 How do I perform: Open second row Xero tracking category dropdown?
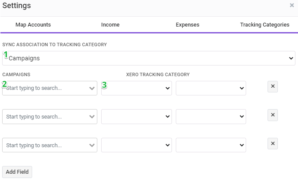pyautogui.click(x=136, y=117)
